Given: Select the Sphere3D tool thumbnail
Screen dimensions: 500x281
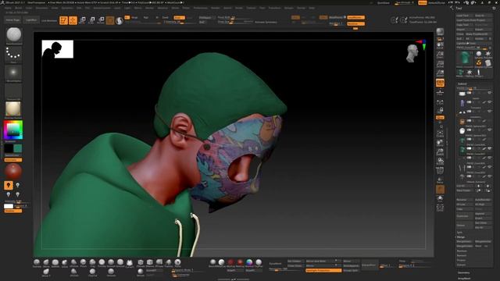Looking at the screenshot, I should click(x=479, y=54).
